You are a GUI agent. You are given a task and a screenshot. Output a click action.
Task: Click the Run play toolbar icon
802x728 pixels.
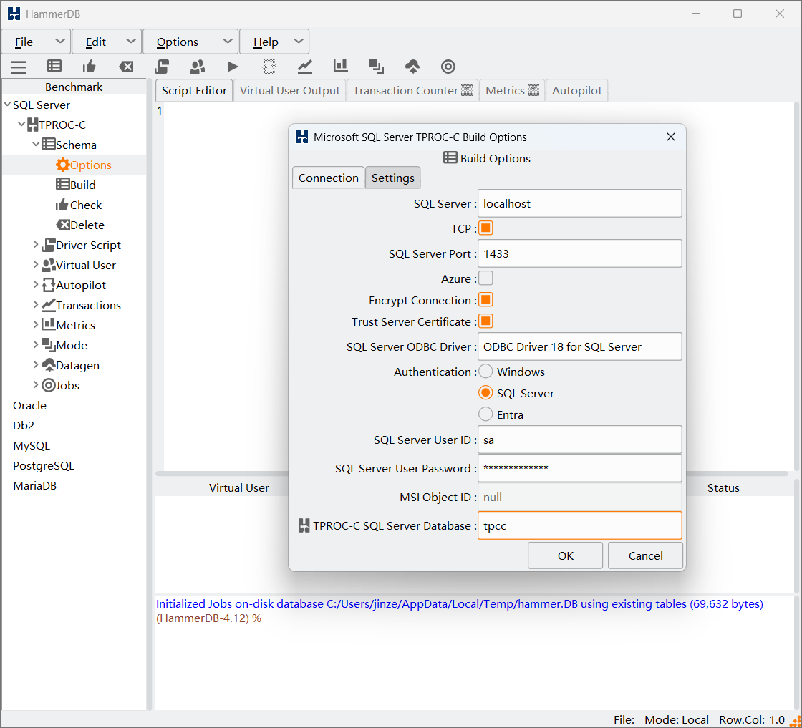click(233, 67)
